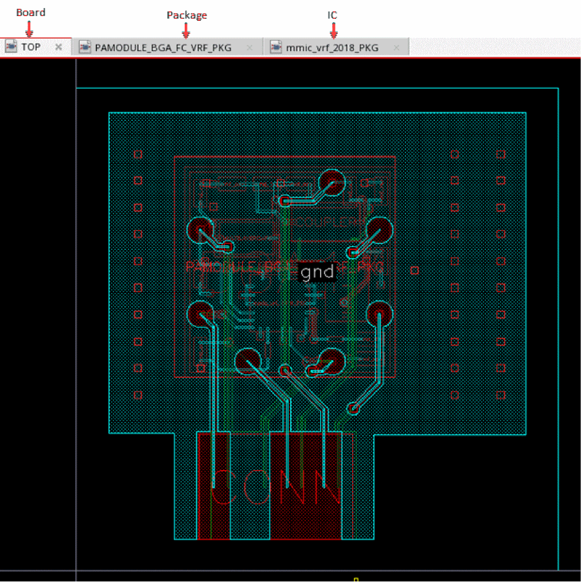Select the mmic_vrf_2018_PKG tab
Screen dimensions: 581x582
(332, 48)
